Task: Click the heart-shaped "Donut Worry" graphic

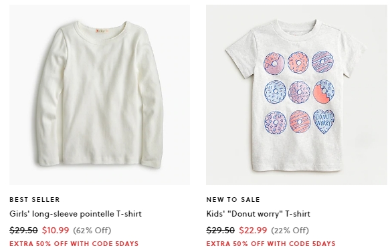Action: click(x=324, y=122)
